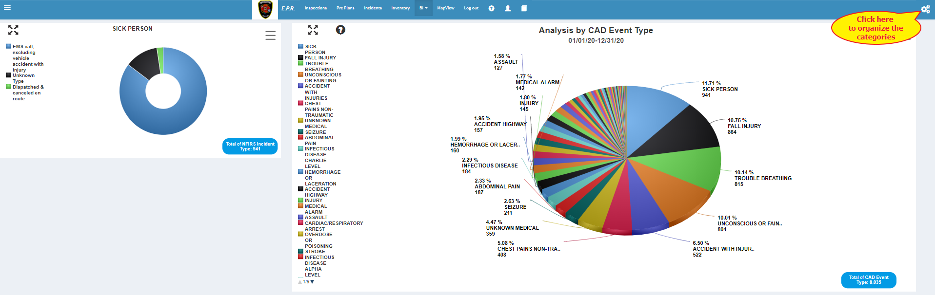Click the 'FALL INJURY 864' data label
Screen dimensions: 935x295
(744, 127)
